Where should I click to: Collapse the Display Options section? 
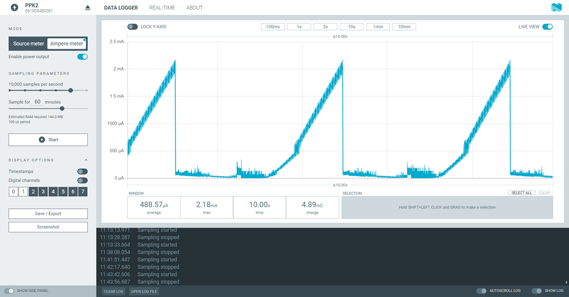click(86, 160)
